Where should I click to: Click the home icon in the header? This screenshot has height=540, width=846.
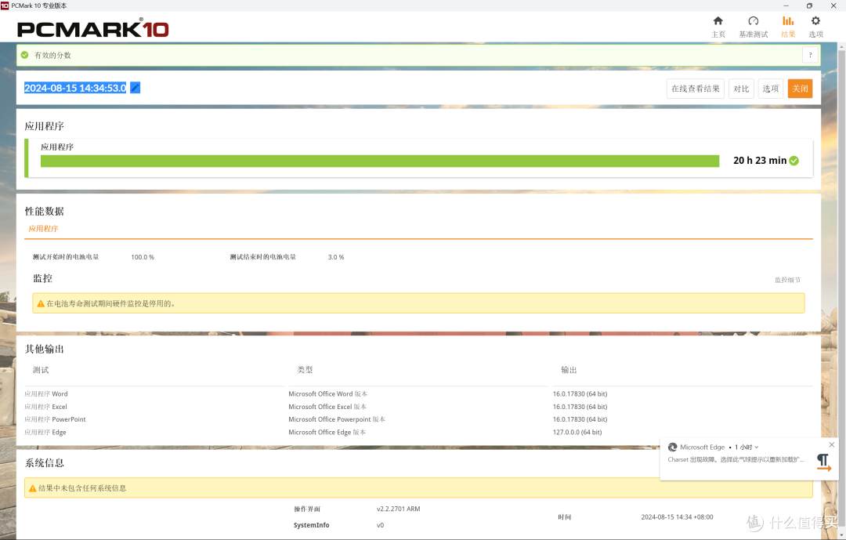click(718, 20)
